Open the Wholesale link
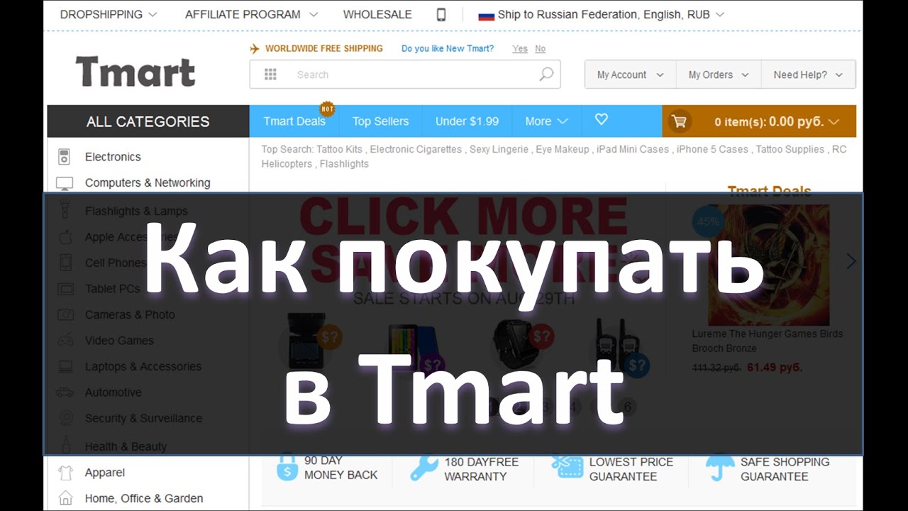This screenshot has height=511, width=908. (377, 14)
